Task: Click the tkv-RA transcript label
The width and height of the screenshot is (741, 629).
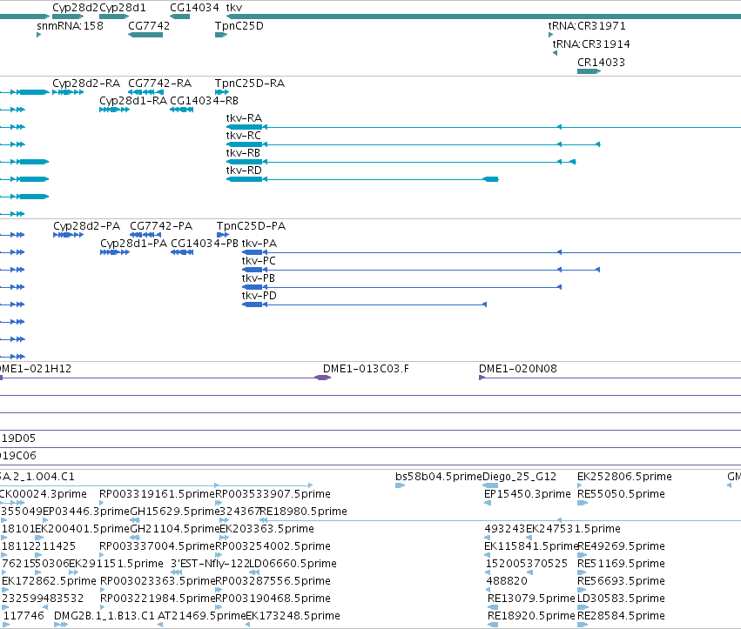Action: pyautogui.click(x=244, y=118)
